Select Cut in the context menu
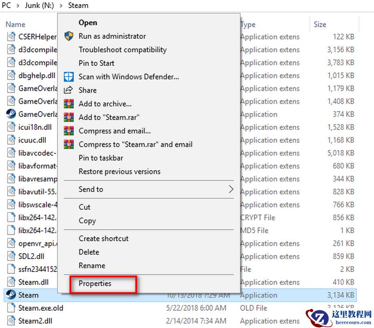The width and height of the screenshot is (374, 328). tap(85, 207)
